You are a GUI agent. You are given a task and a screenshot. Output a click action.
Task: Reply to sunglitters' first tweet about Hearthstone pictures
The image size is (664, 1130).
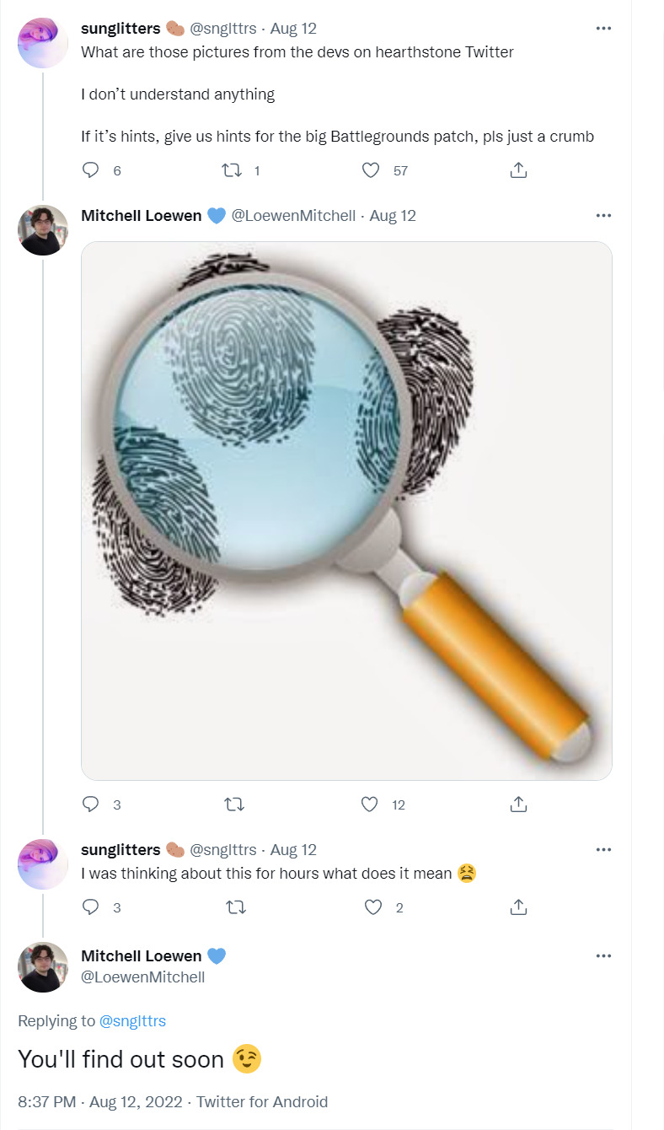coord(91,170)
